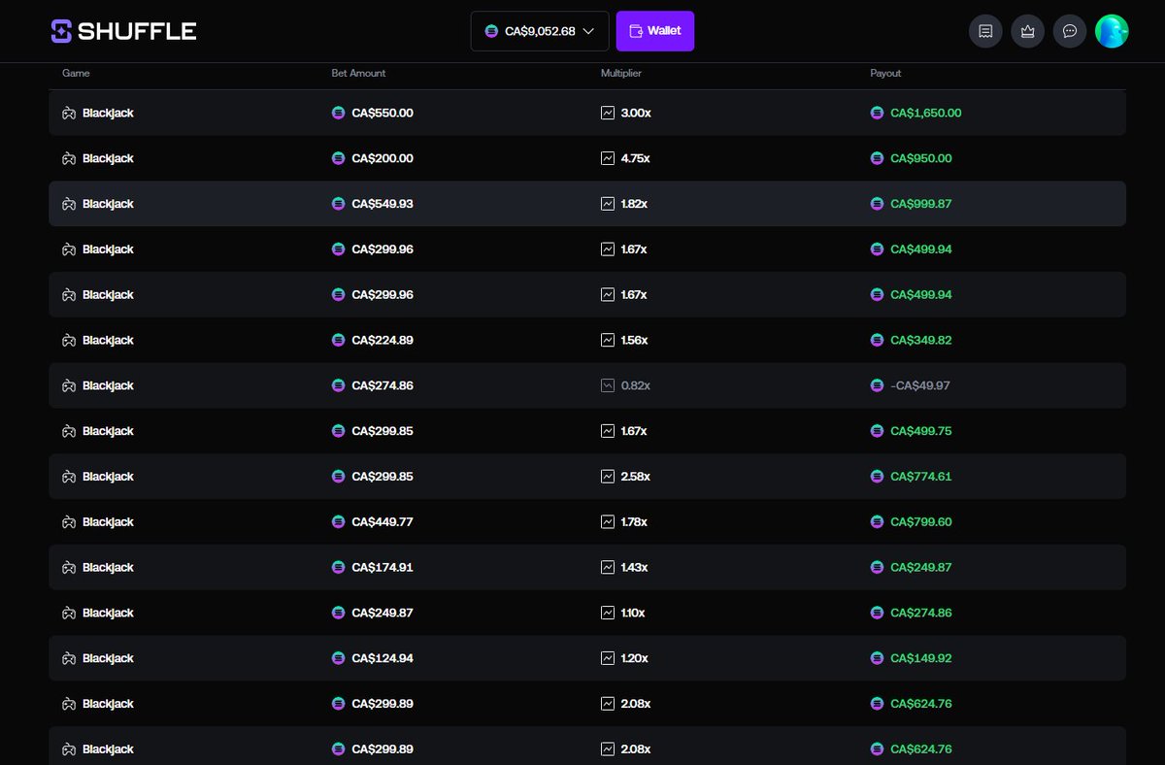Click the gamepad icon in the CA$549.93 bet row
This screenshot has width=1165, height=765.
69,204
